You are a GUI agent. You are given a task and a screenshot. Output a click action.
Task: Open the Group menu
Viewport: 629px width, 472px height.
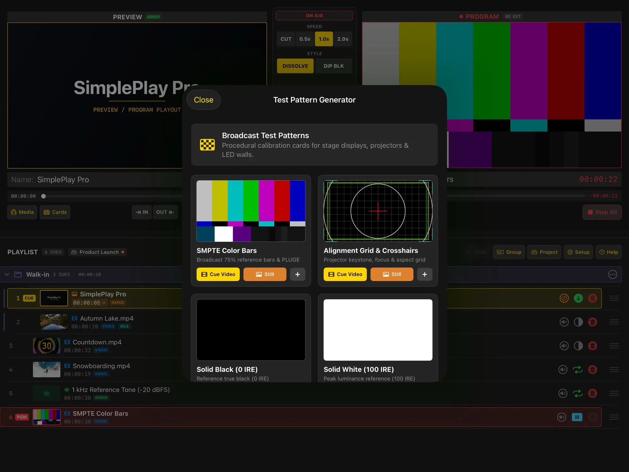509,252
